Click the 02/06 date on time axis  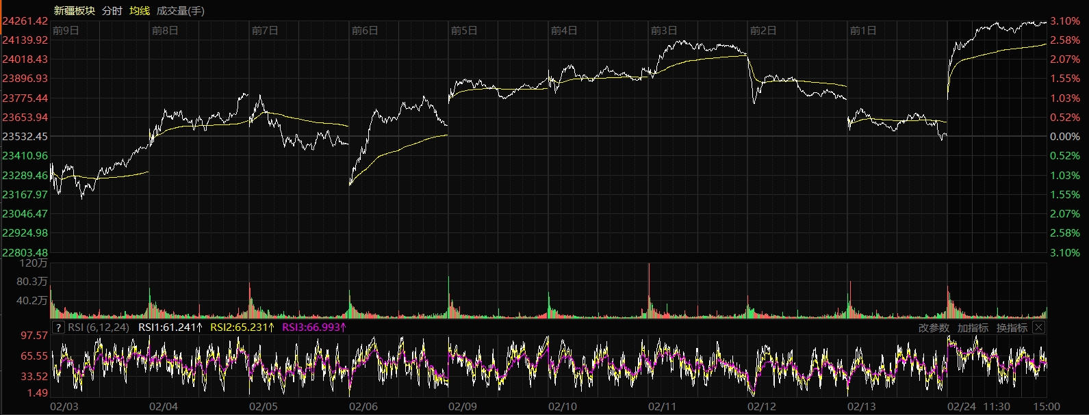363,407
